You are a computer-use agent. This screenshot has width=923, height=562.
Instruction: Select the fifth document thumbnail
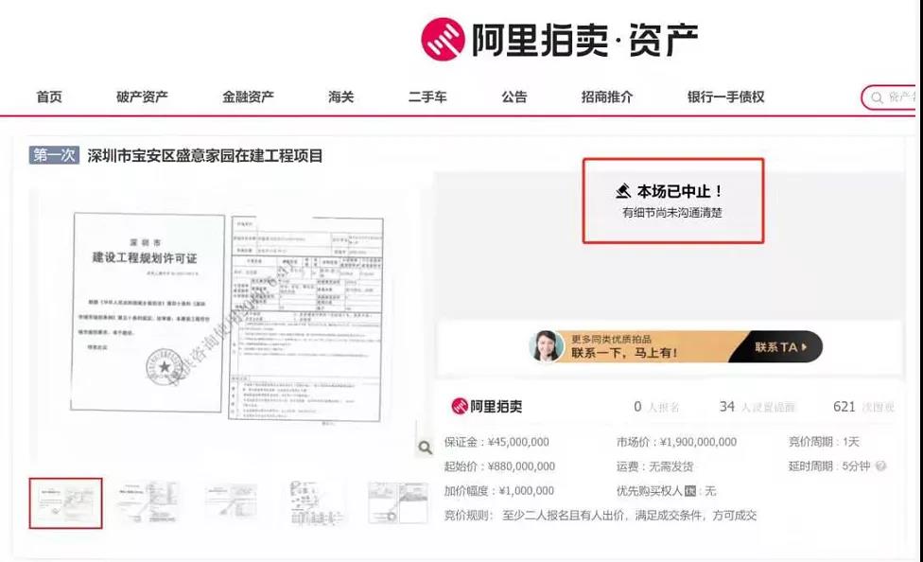pos(398,502)
